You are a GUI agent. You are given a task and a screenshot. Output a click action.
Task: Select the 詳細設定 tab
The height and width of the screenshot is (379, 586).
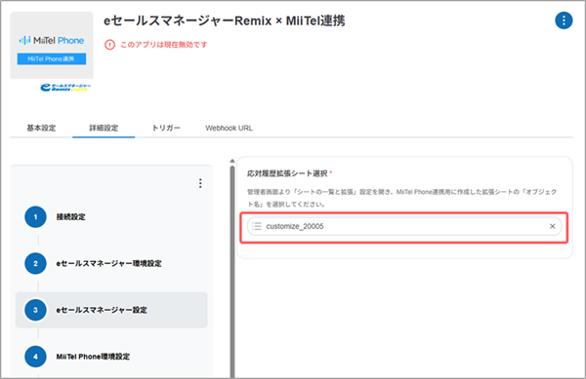(x=104, y=128)
